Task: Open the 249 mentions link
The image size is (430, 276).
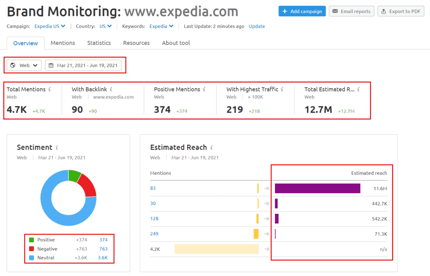Action: 154,234
